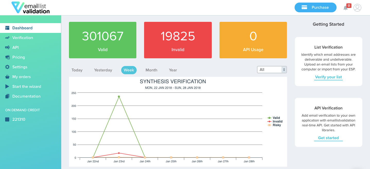Follow the Verify your list link
Viewport: 370px width, 169px height.
click(328, 77)
